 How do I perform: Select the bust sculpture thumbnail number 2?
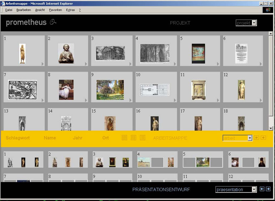pyautogui.click(x=66, y=53)
